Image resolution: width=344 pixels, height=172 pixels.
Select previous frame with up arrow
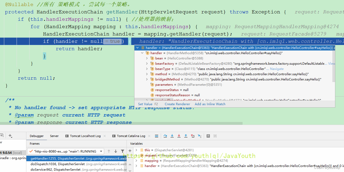pos(109,151)
